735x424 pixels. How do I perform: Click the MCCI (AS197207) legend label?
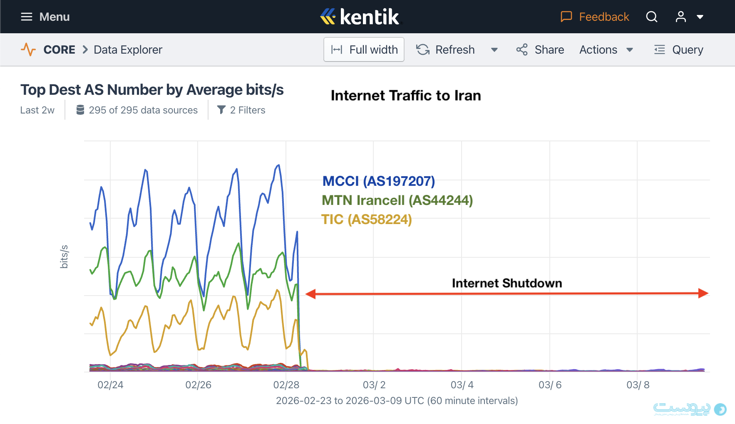(378, 181)
